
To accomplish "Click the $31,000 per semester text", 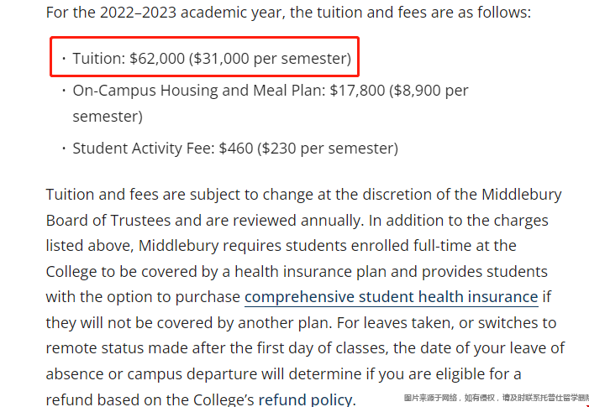I will pyautogui.click(x=270, y=59).
